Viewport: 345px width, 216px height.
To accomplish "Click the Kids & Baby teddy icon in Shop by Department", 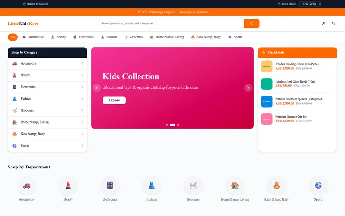I will 276,186.
